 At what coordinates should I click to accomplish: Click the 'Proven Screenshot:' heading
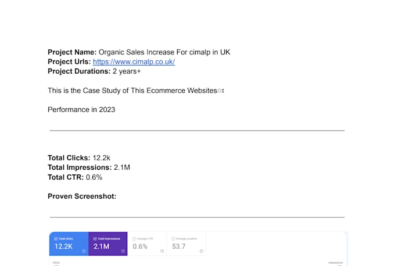pos(82,196)
